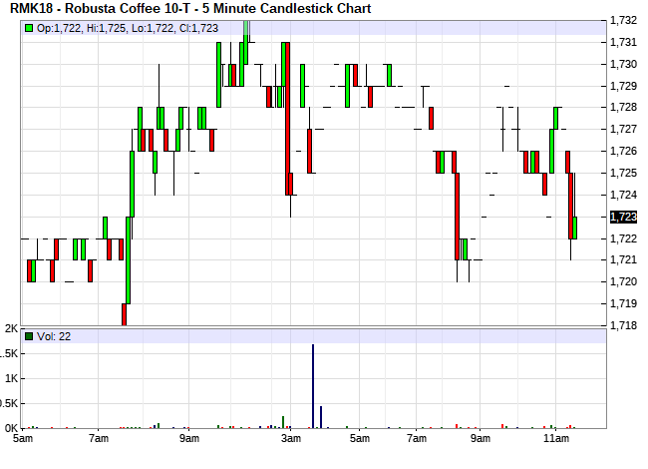Click the 11am time axis label
The width and height of the screenshot is (648, 469).
coord(556,438)
